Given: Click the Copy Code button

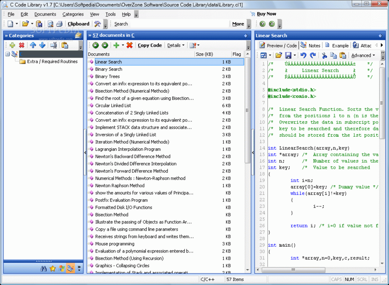Looking at the screenshot, I should click(x=150, y=45).
